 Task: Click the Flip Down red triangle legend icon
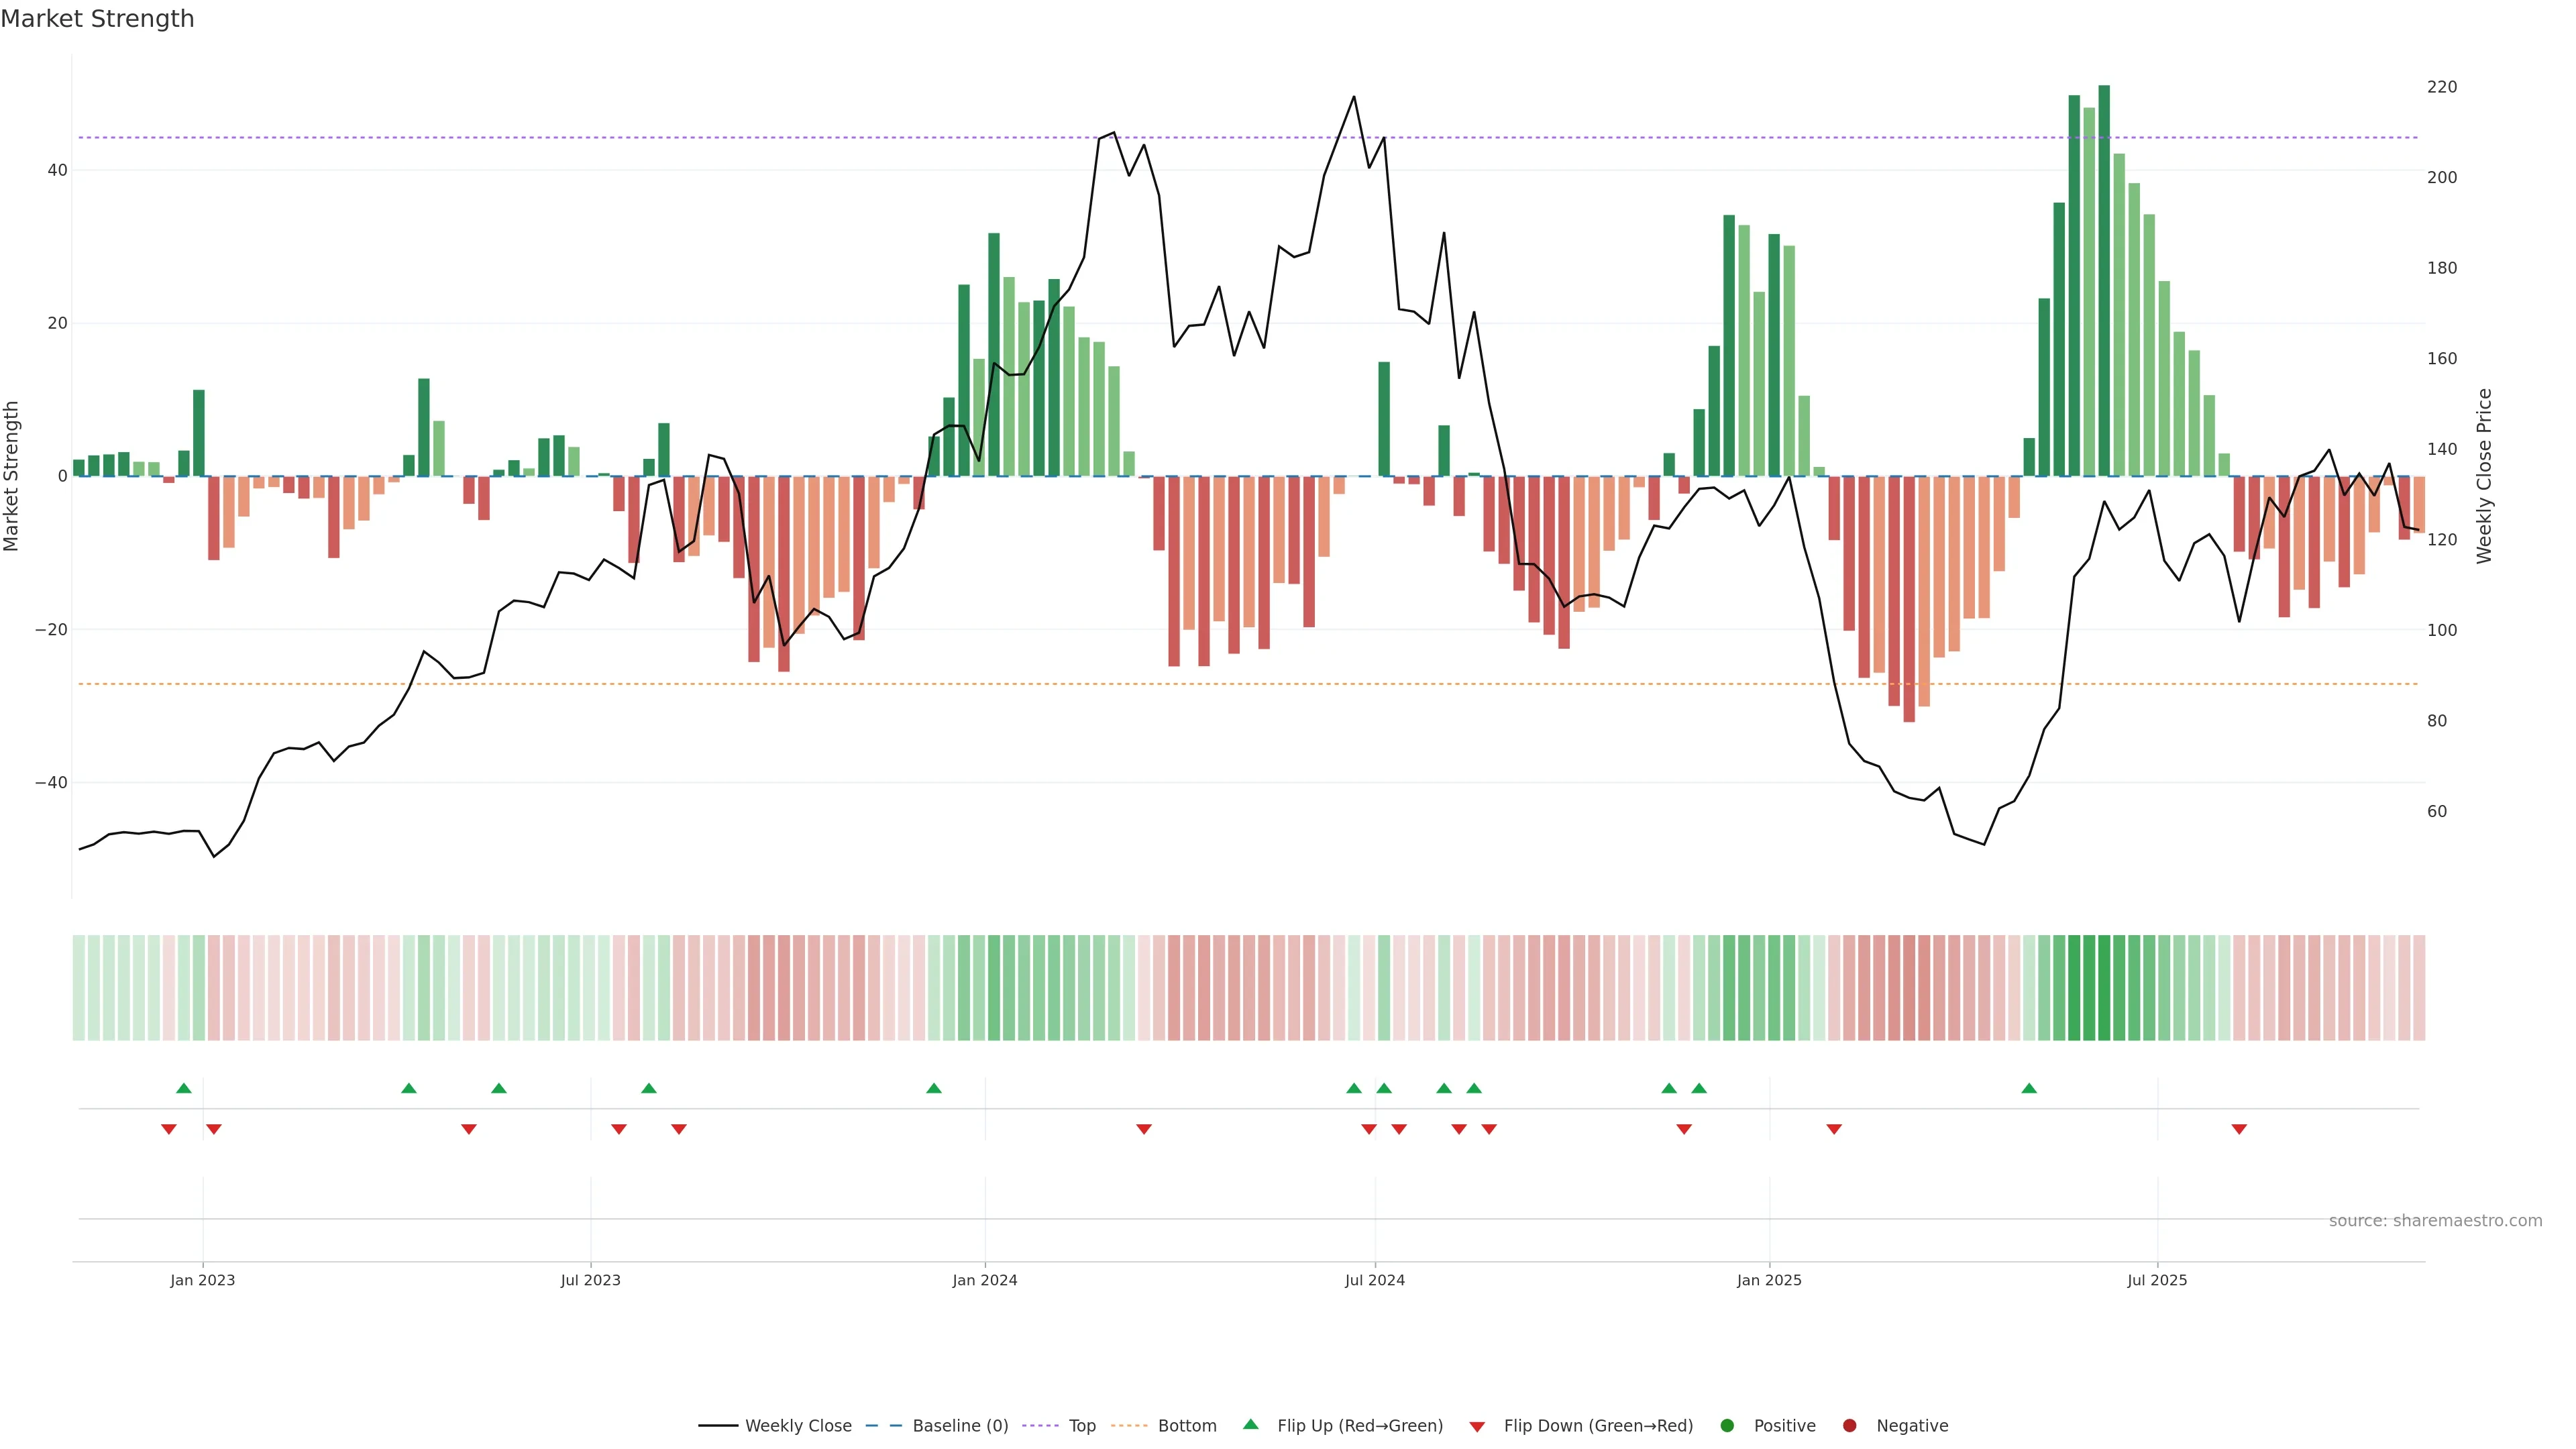(x=1477, y=1426)
